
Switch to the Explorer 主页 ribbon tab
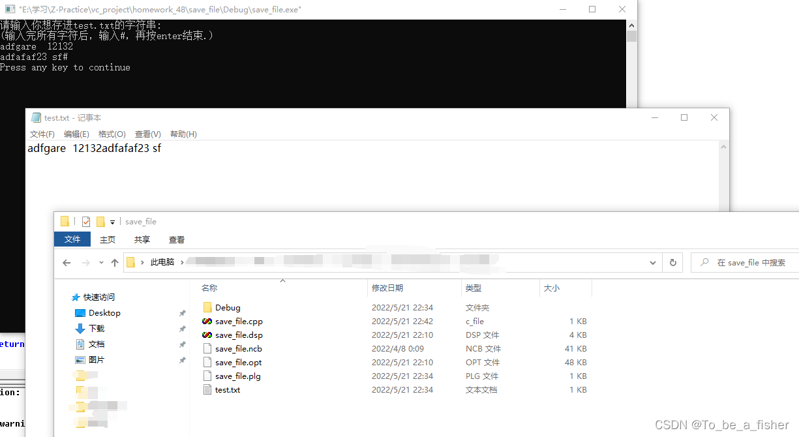pos(108,239)
